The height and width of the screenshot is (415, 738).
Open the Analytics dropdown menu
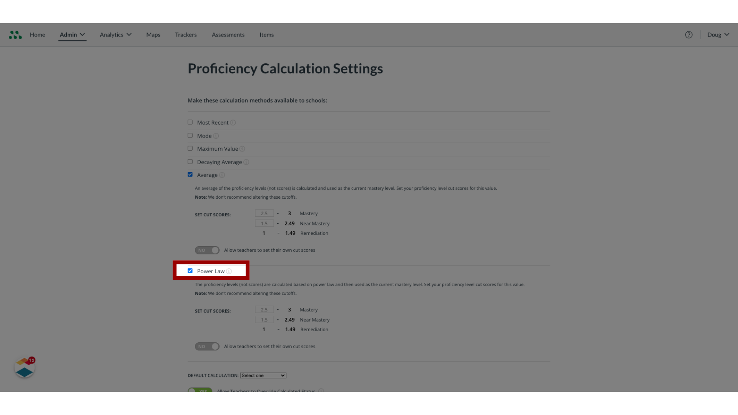pos(115,35)
